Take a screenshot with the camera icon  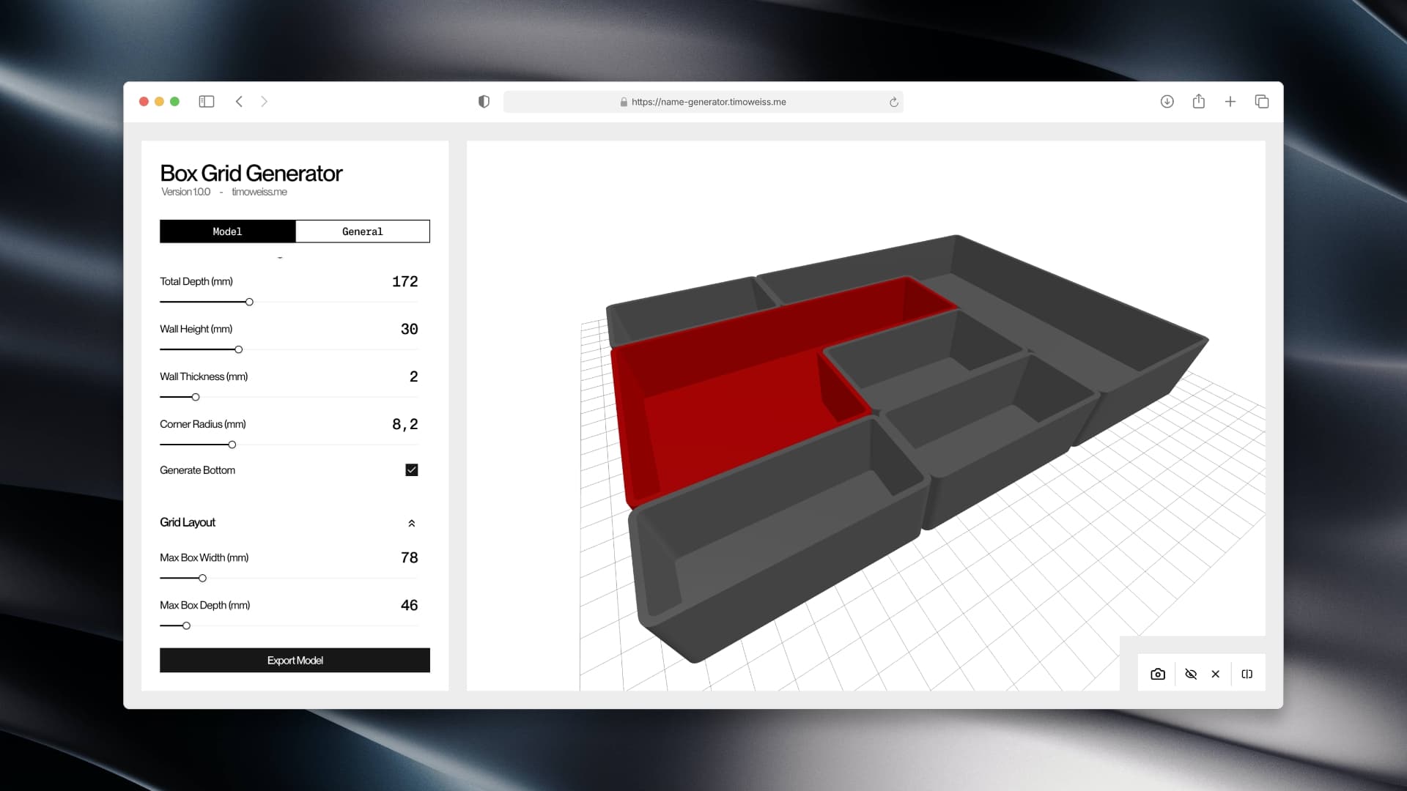[x=1158, y=673]
